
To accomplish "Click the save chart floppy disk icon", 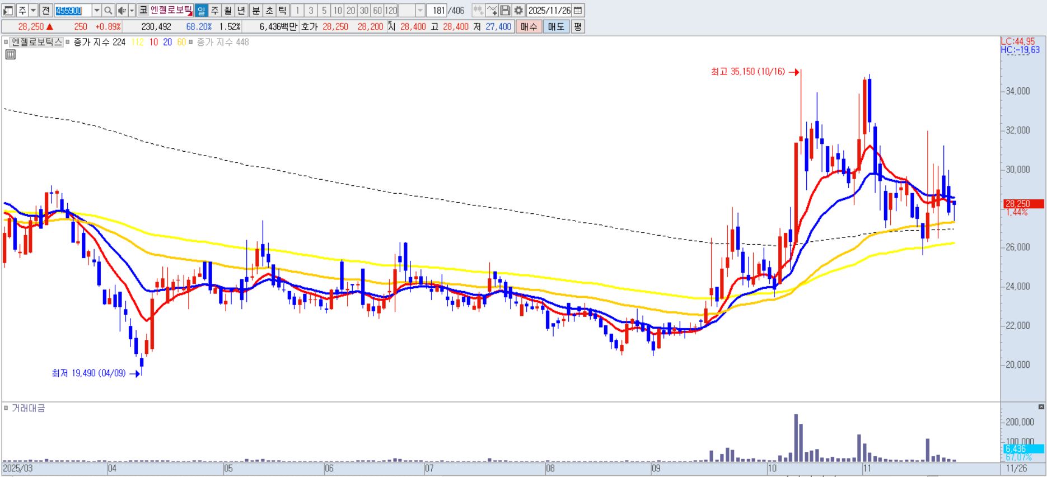I will pos(505,11).
